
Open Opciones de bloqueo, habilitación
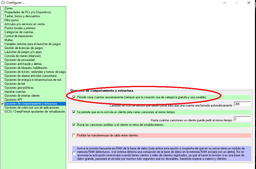click(x=26, y=68)
